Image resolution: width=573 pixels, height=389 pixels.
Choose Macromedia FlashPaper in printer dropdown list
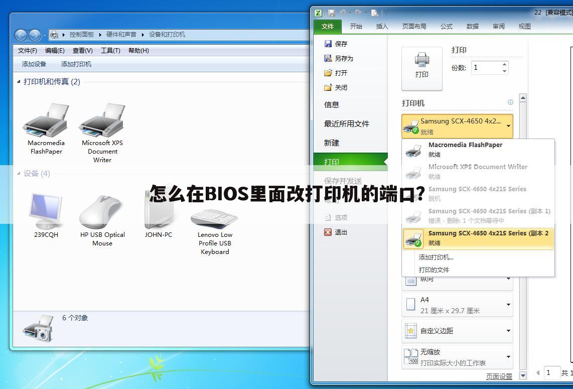[478, 150]
